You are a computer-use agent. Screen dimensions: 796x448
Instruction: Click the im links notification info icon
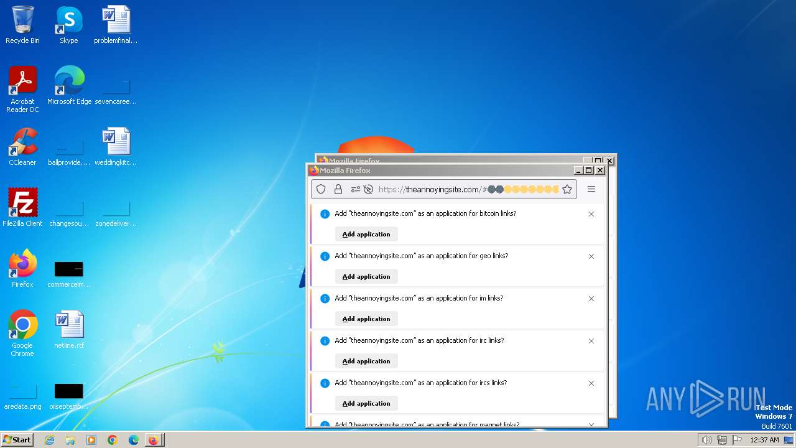tap(325, 299)
